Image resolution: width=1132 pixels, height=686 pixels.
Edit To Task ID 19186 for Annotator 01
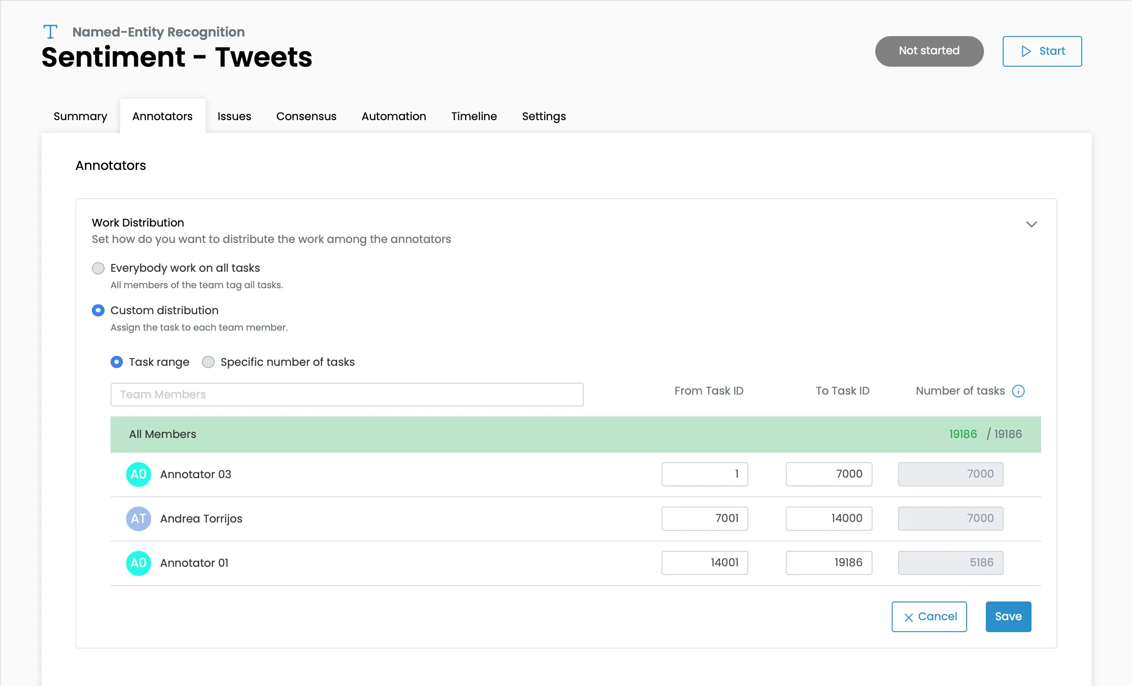click(x=829, y=563)
